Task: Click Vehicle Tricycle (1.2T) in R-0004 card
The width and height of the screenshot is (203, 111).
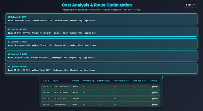Action: pos(42,45)
